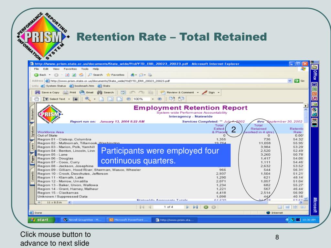Open the Help menu
The height and width of the screenshot is (248, 331).
tap(96, 69)
